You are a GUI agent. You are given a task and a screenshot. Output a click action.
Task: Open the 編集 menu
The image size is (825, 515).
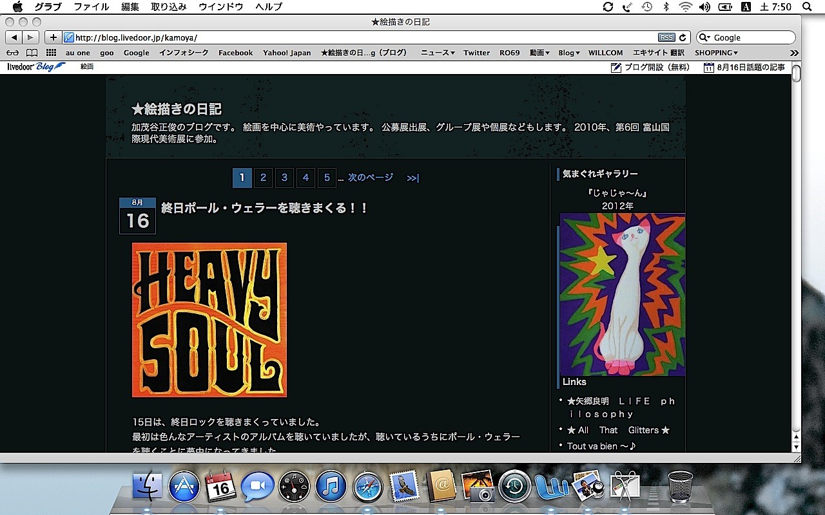pos(130,6)
